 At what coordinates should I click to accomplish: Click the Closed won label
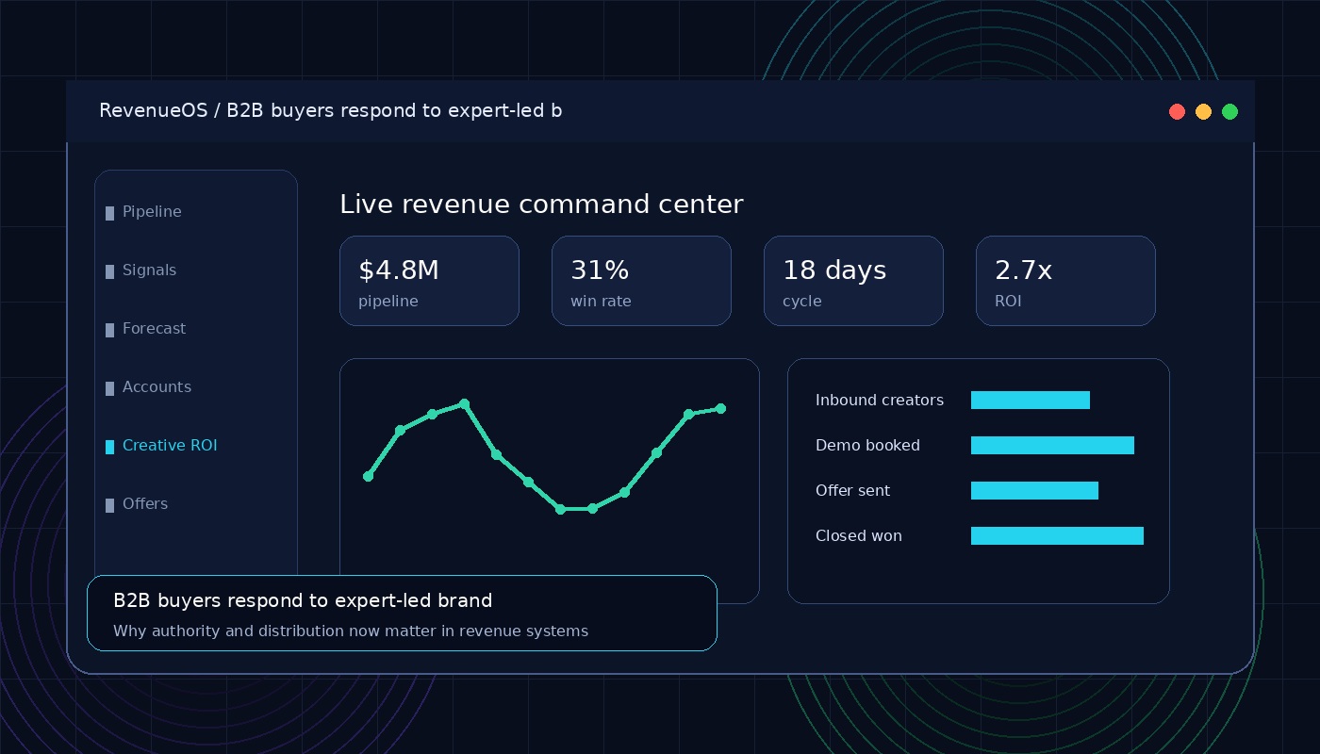point(859,536)
